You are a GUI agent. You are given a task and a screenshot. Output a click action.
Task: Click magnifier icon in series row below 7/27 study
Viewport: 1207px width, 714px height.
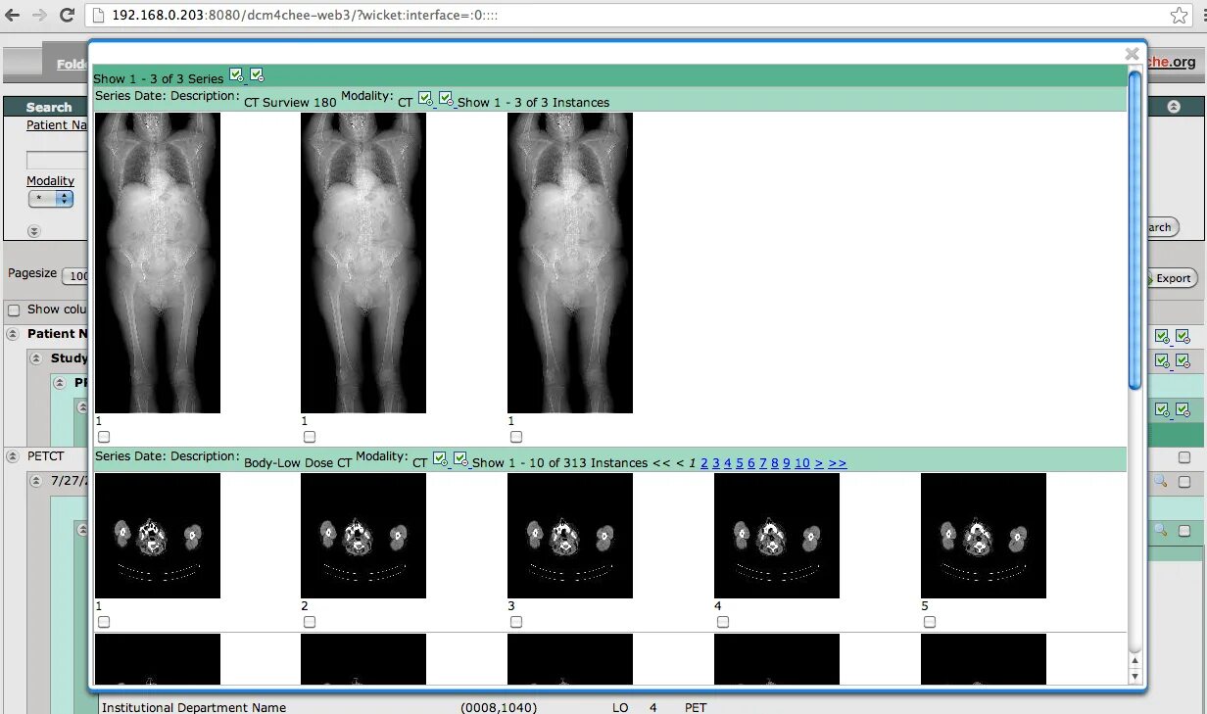(1160, 530)
